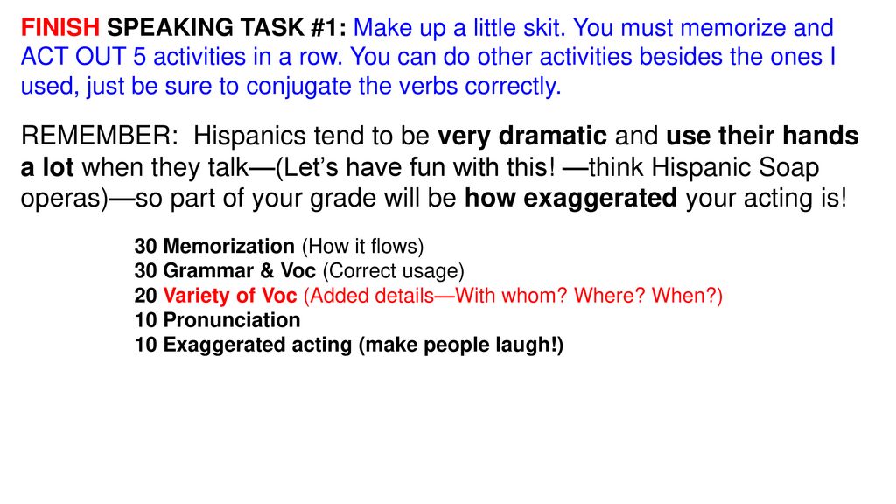This screenshot has height=504, width=896.
Task: Click the red 'Variety of Voc' text
Action: pos(230,296)
